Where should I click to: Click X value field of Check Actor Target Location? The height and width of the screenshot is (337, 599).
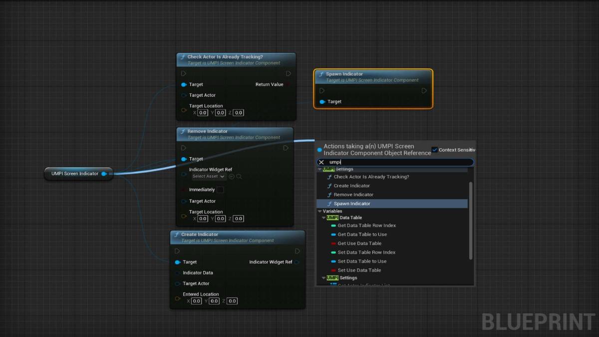click(203, 113)
